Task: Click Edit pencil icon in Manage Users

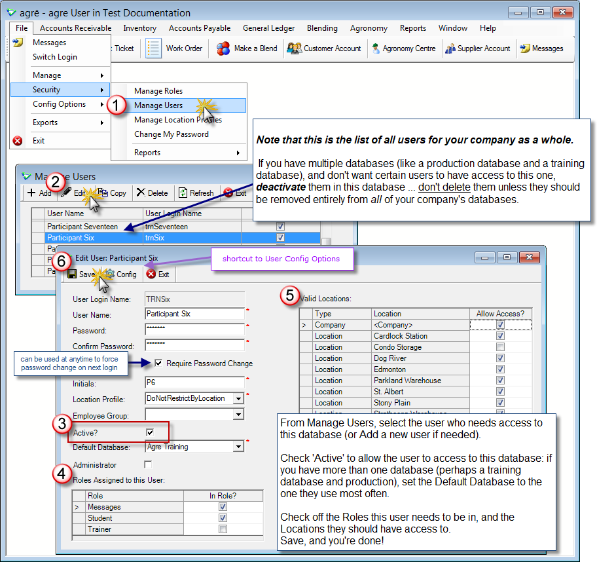Action: click(66, 192)
